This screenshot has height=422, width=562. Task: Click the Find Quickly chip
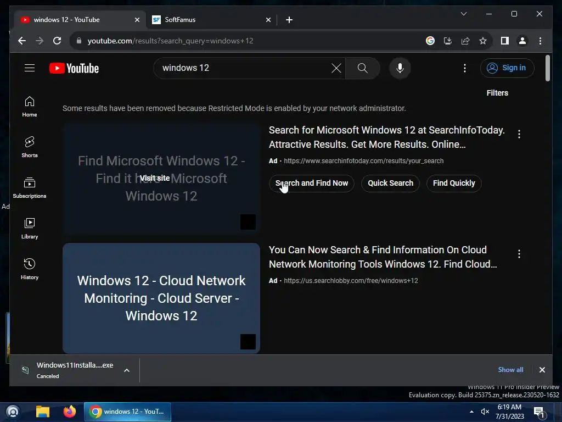point(454,183)
